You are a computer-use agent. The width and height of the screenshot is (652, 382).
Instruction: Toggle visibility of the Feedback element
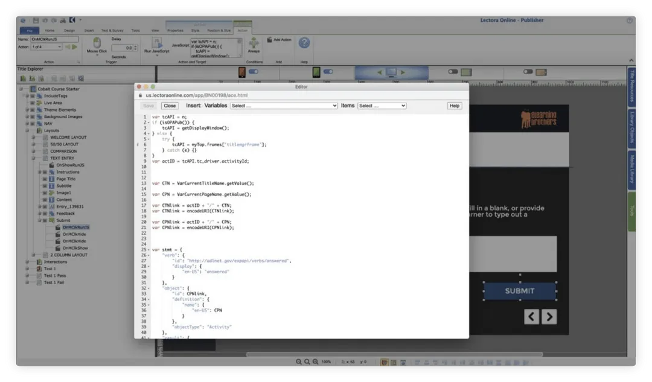coord(44,213)
